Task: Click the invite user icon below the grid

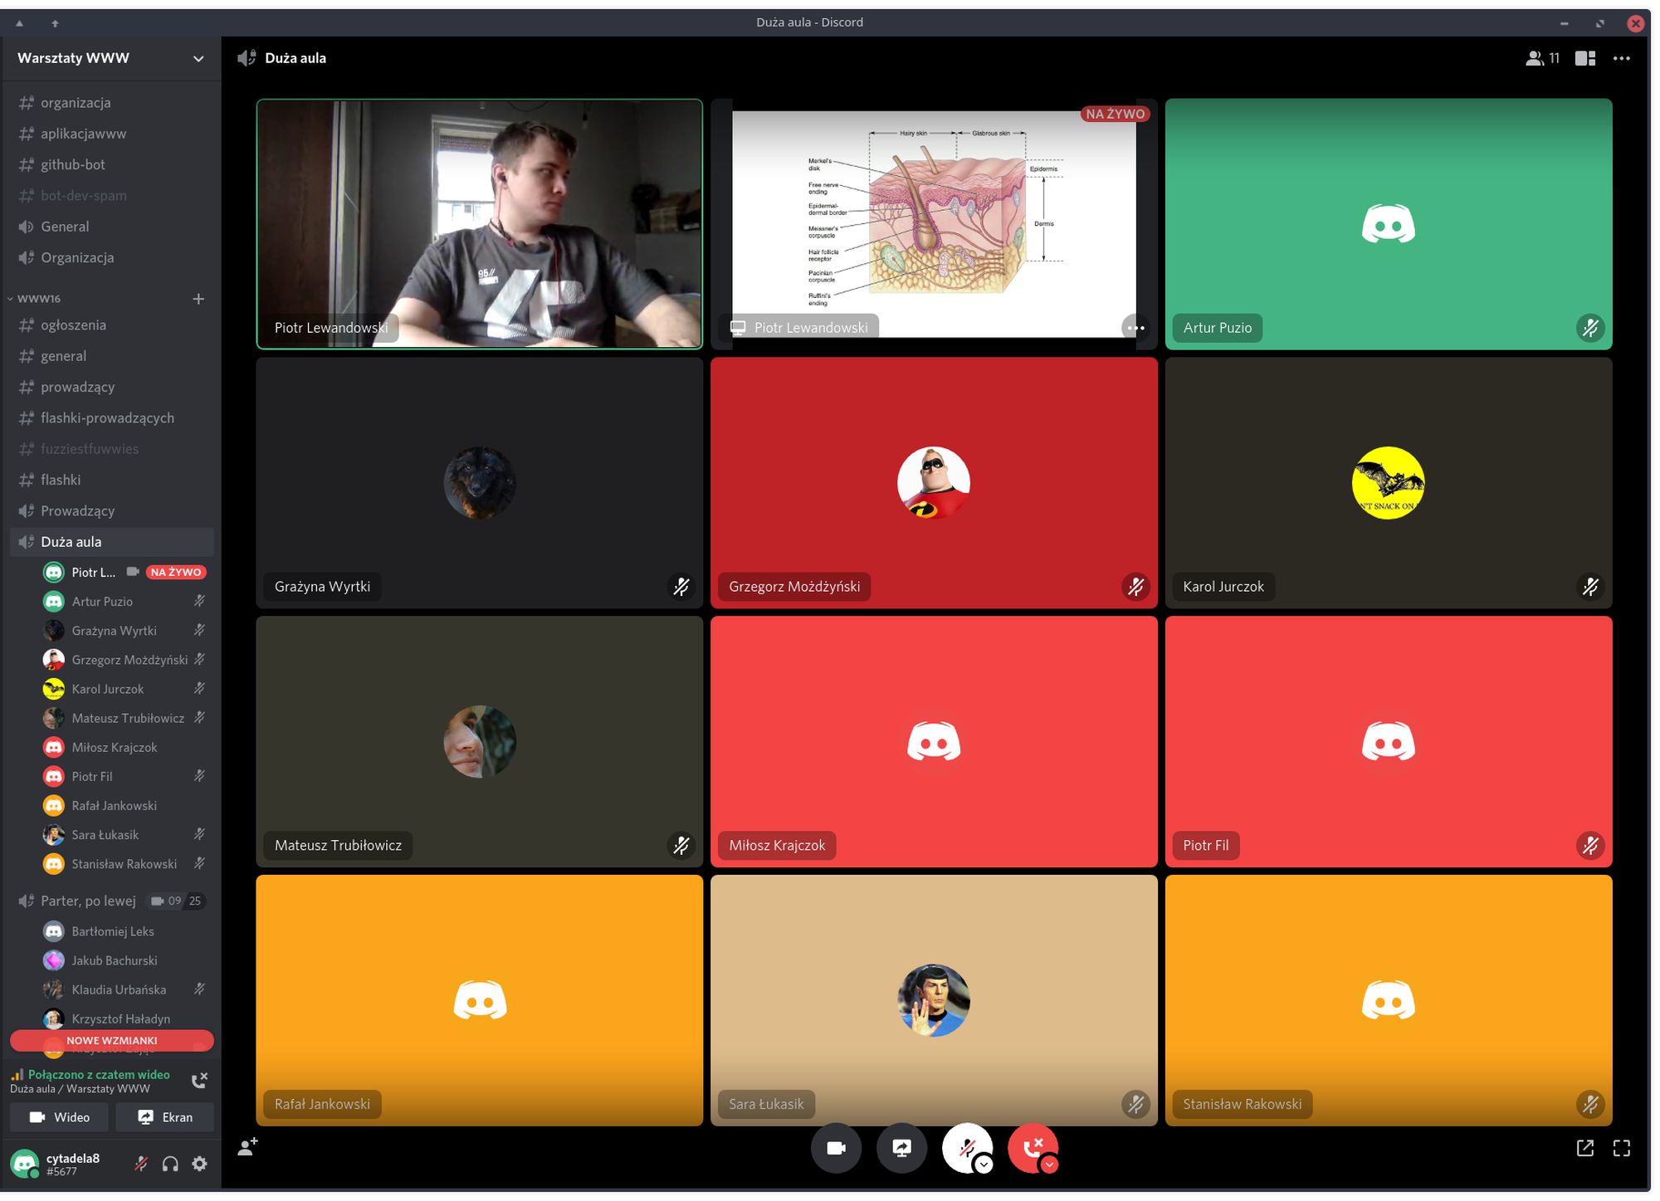Action: pos(247,1146)
